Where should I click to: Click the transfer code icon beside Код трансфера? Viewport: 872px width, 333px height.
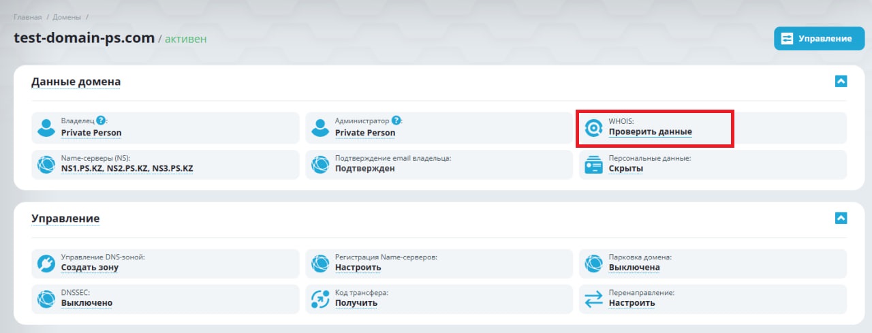[320, 298]
